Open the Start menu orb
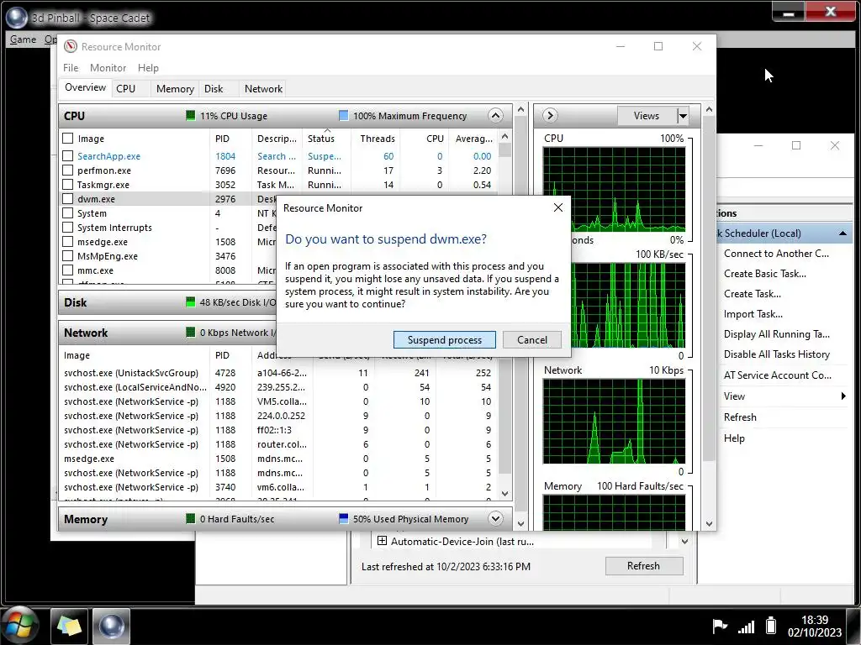Image resolution: width=861 pixels, height=645 pixels. (19, 625)
